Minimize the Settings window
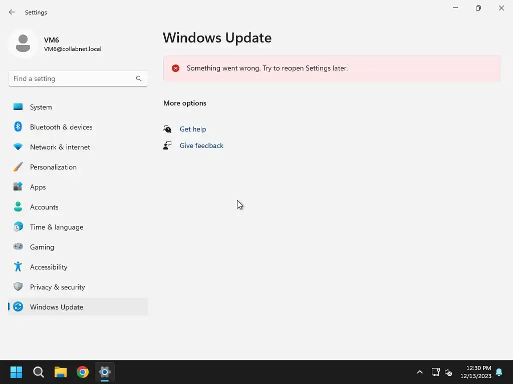Screen dimensions: 513x384 [x=455, y=8]
